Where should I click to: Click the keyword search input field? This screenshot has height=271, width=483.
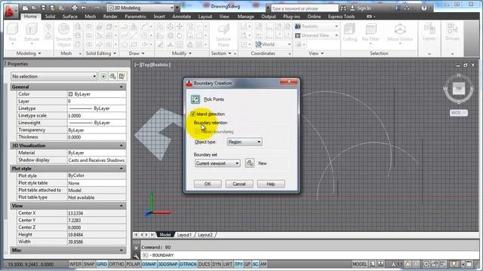click(304, 8)
